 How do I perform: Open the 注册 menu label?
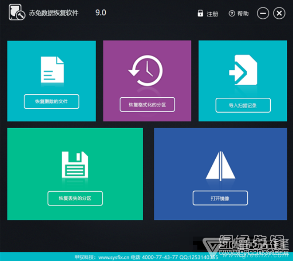212,14
